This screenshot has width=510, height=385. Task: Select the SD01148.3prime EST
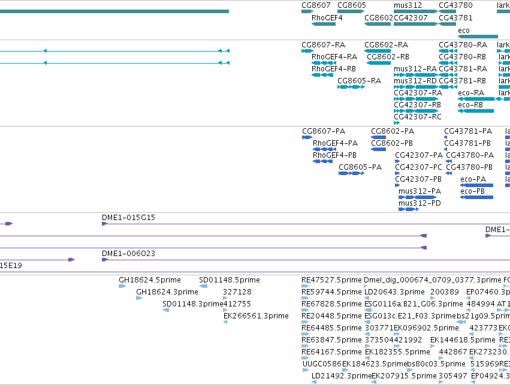166,310
